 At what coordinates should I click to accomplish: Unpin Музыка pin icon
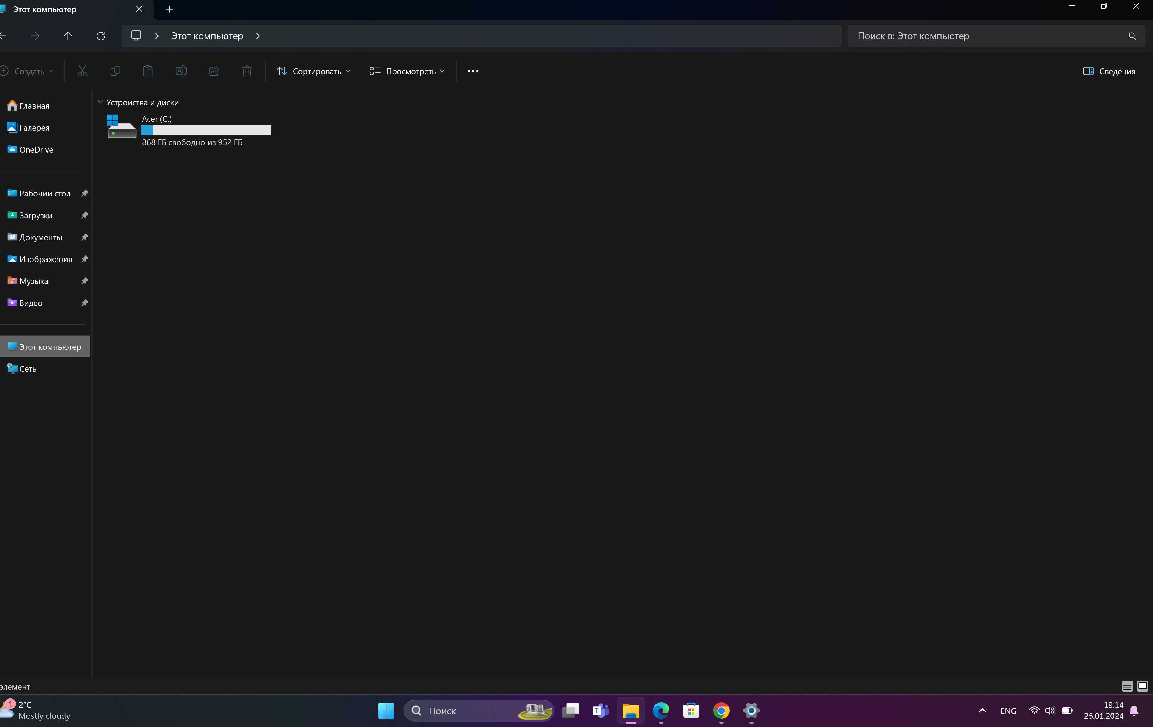(84, 281)
